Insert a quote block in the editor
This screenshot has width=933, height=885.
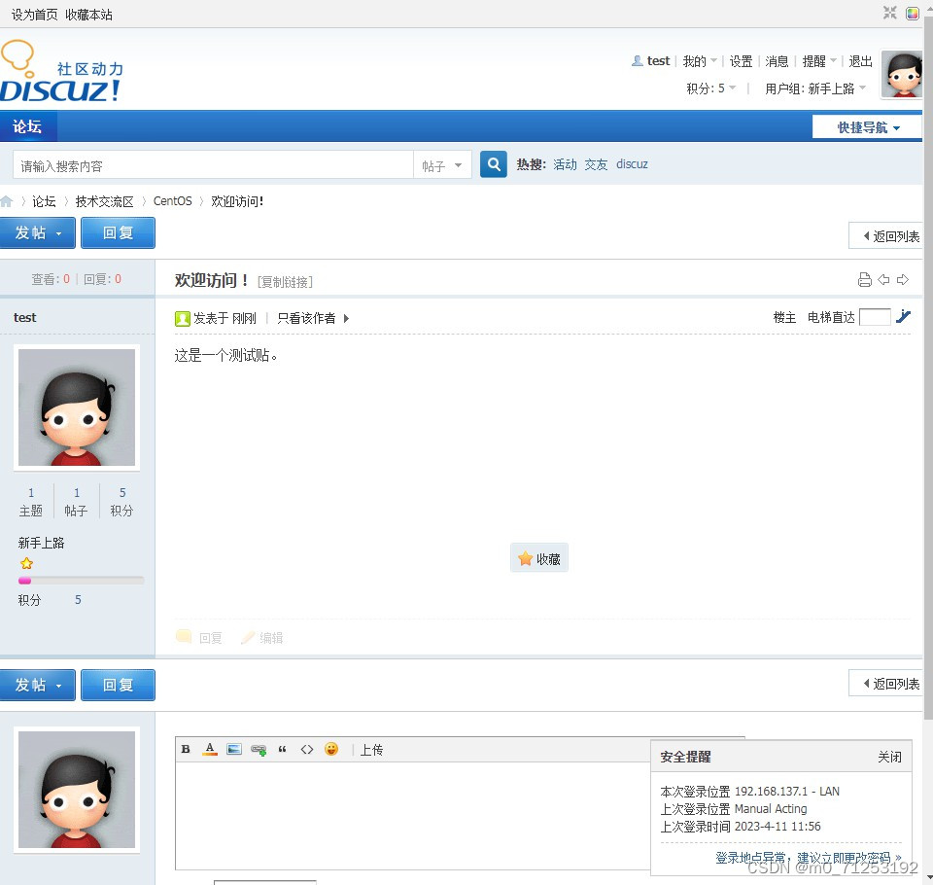pyautogui.click(x=283, y=749)
